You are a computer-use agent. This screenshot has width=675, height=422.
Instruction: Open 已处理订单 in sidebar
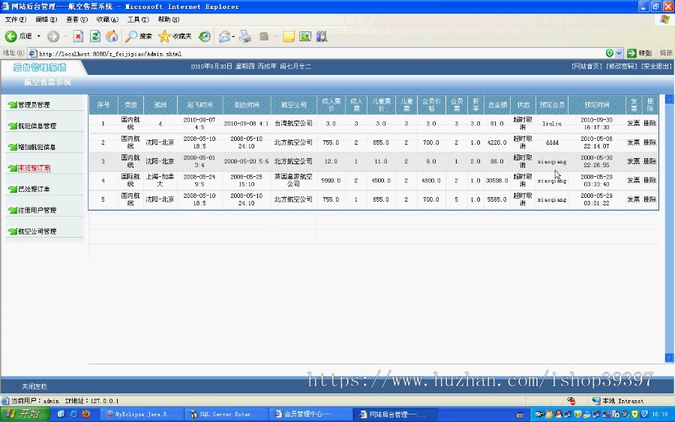pos(34,190)
